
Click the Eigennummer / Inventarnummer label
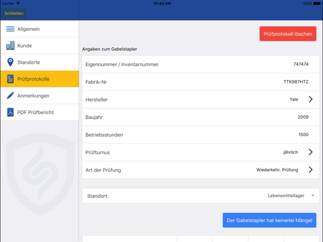click(x=122, y=64)
